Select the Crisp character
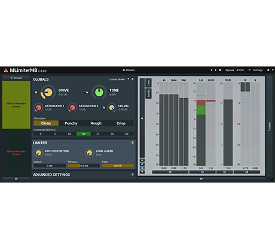Viewport: 275px width, 249px height. 121,123
